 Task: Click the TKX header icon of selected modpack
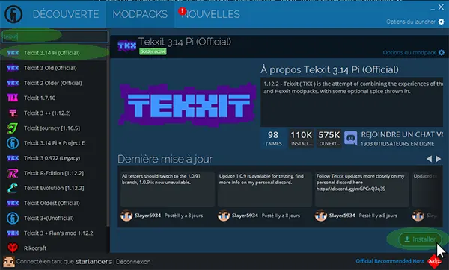127,45
